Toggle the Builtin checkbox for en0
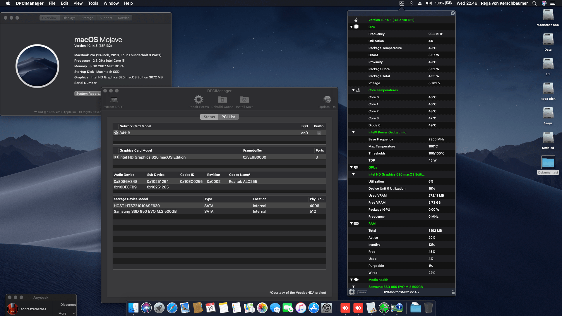This screenshot has height=316, width=562. (x=319, y=133)
